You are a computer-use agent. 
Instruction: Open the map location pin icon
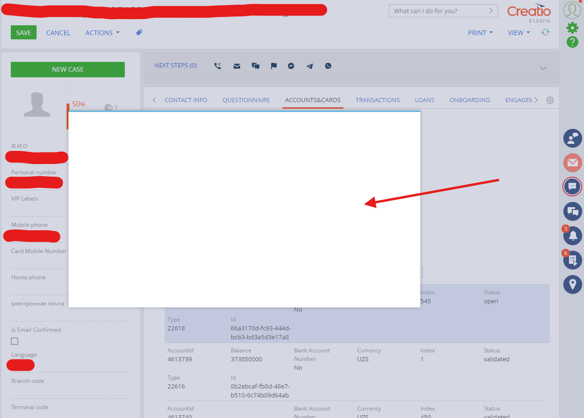point(572,284)
